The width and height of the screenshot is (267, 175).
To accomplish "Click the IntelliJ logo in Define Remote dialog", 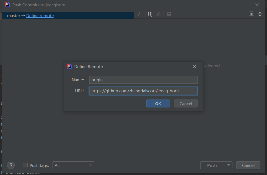I will [69, 66].
